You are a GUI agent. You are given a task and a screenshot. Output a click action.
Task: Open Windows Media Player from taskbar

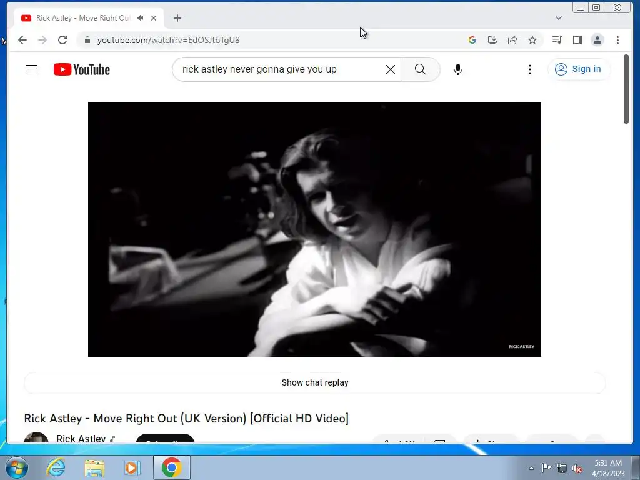[x=132, y=467]
